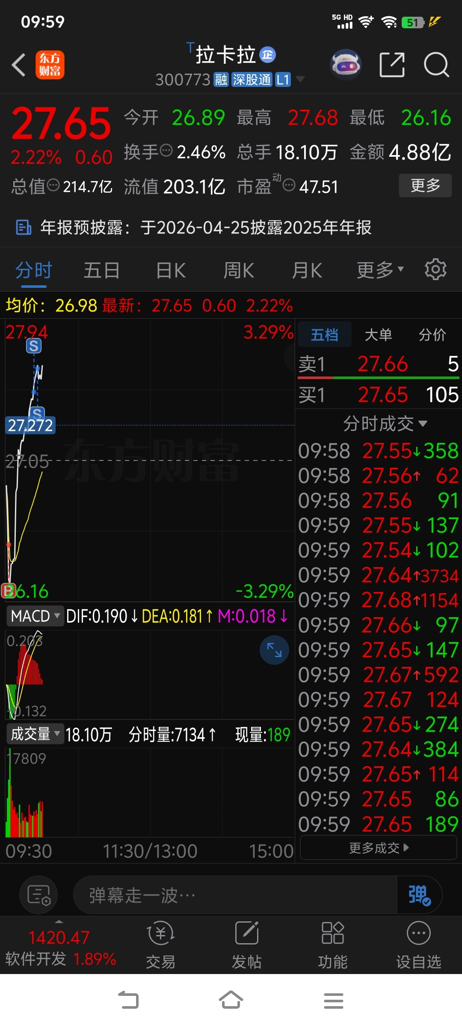Tap B buy marker near 26.16
Image resolution: width=462 pixels, height=1028 pixels.
point(8,591)
